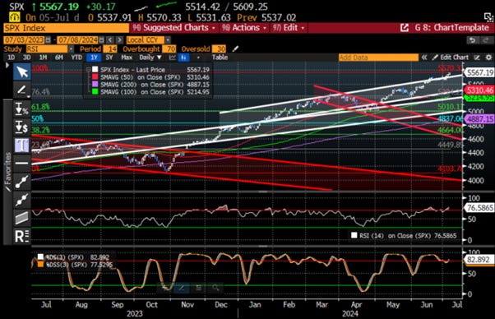Select the arrow pointer tool
The image size is (495, 319).
pyautogui.click(x=21, y=72)
